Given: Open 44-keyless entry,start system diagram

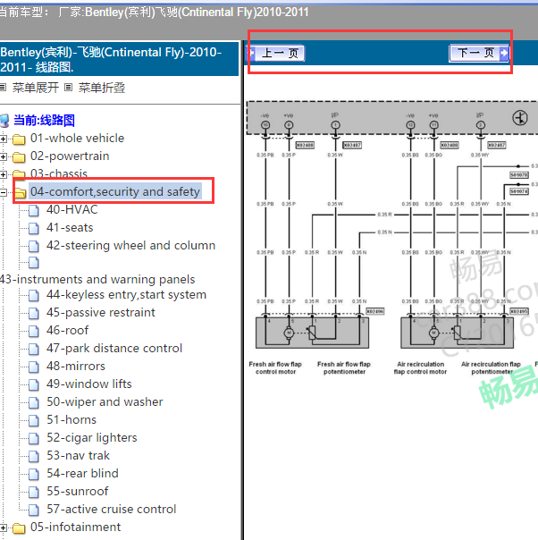Looking at the screenshot, I should pos(126,294).
